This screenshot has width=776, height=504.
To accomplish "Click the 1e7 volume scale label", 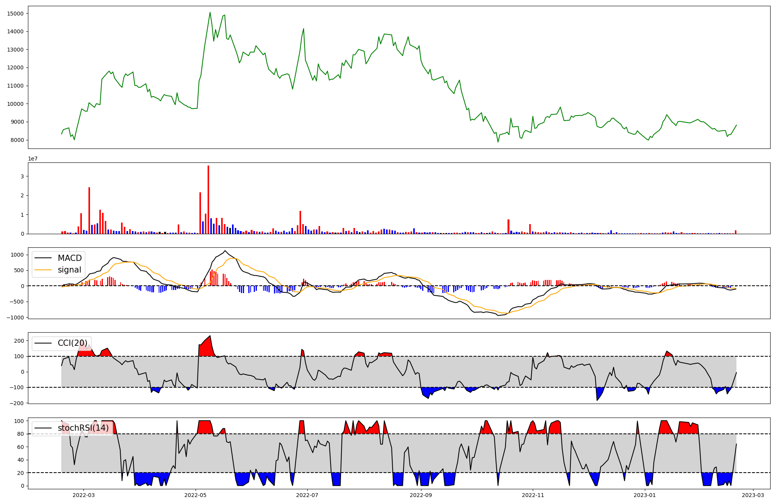I will point(33,159).
